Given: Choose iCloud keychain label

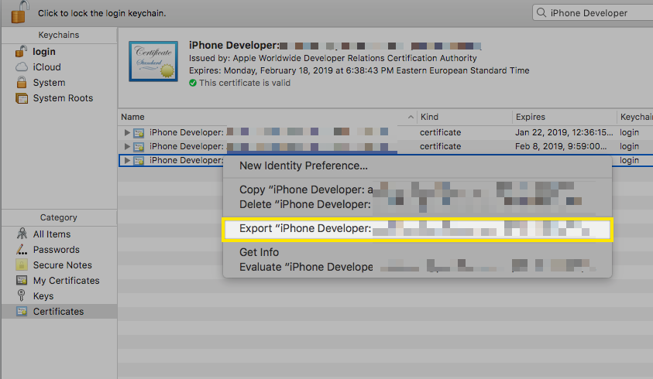Looking at the screenshot, I should (x=46, y=67).
